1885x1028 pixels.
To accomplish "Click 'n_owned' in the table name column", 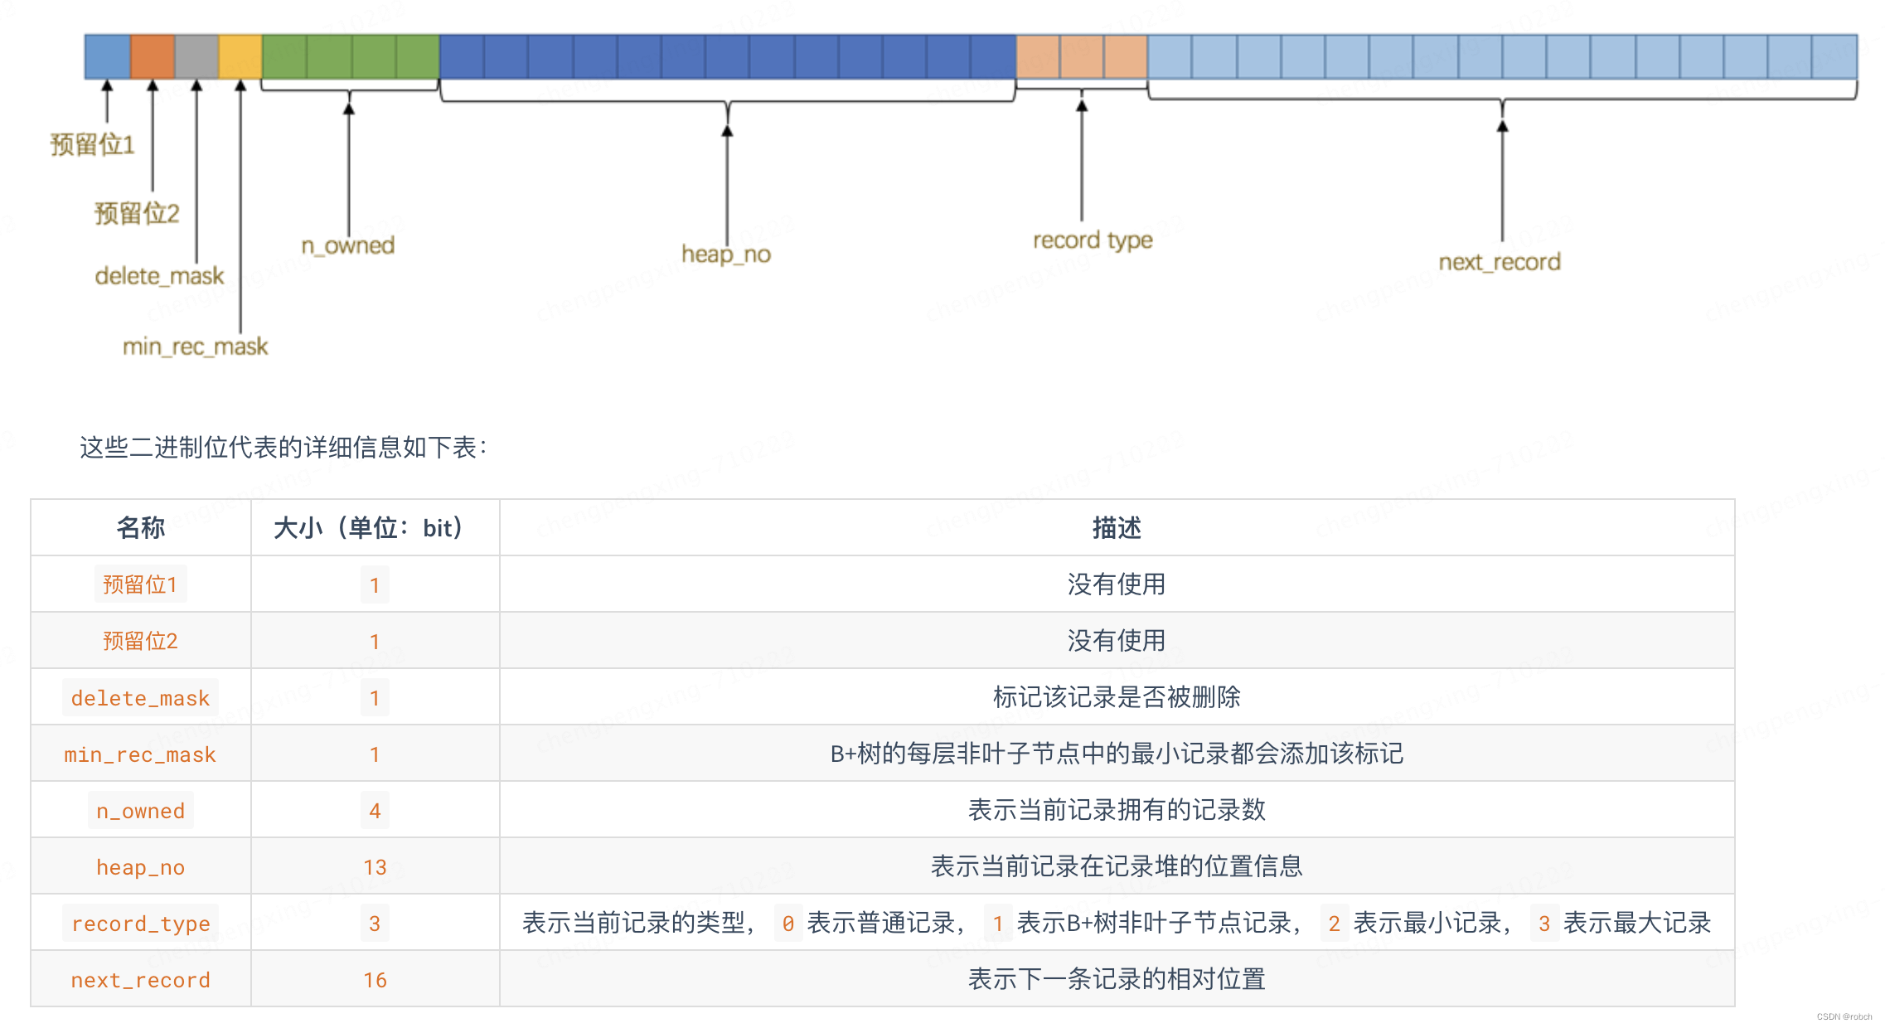I will click(140, 811).
